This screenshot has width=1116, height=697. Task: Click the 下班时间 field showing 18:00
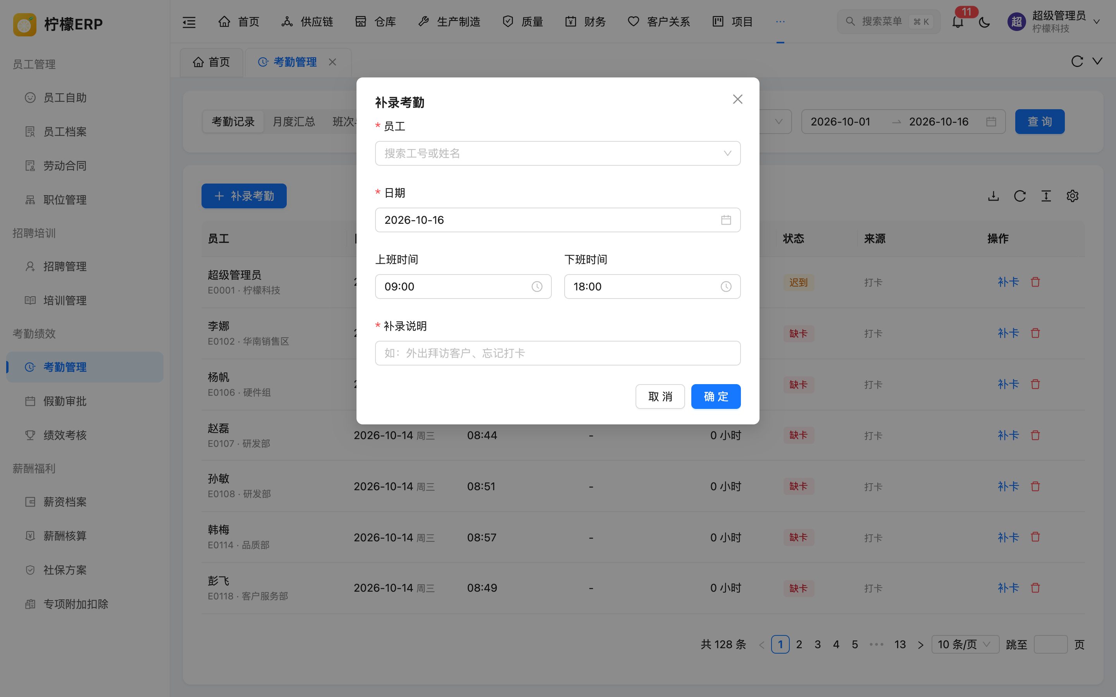tap(652, 287)
